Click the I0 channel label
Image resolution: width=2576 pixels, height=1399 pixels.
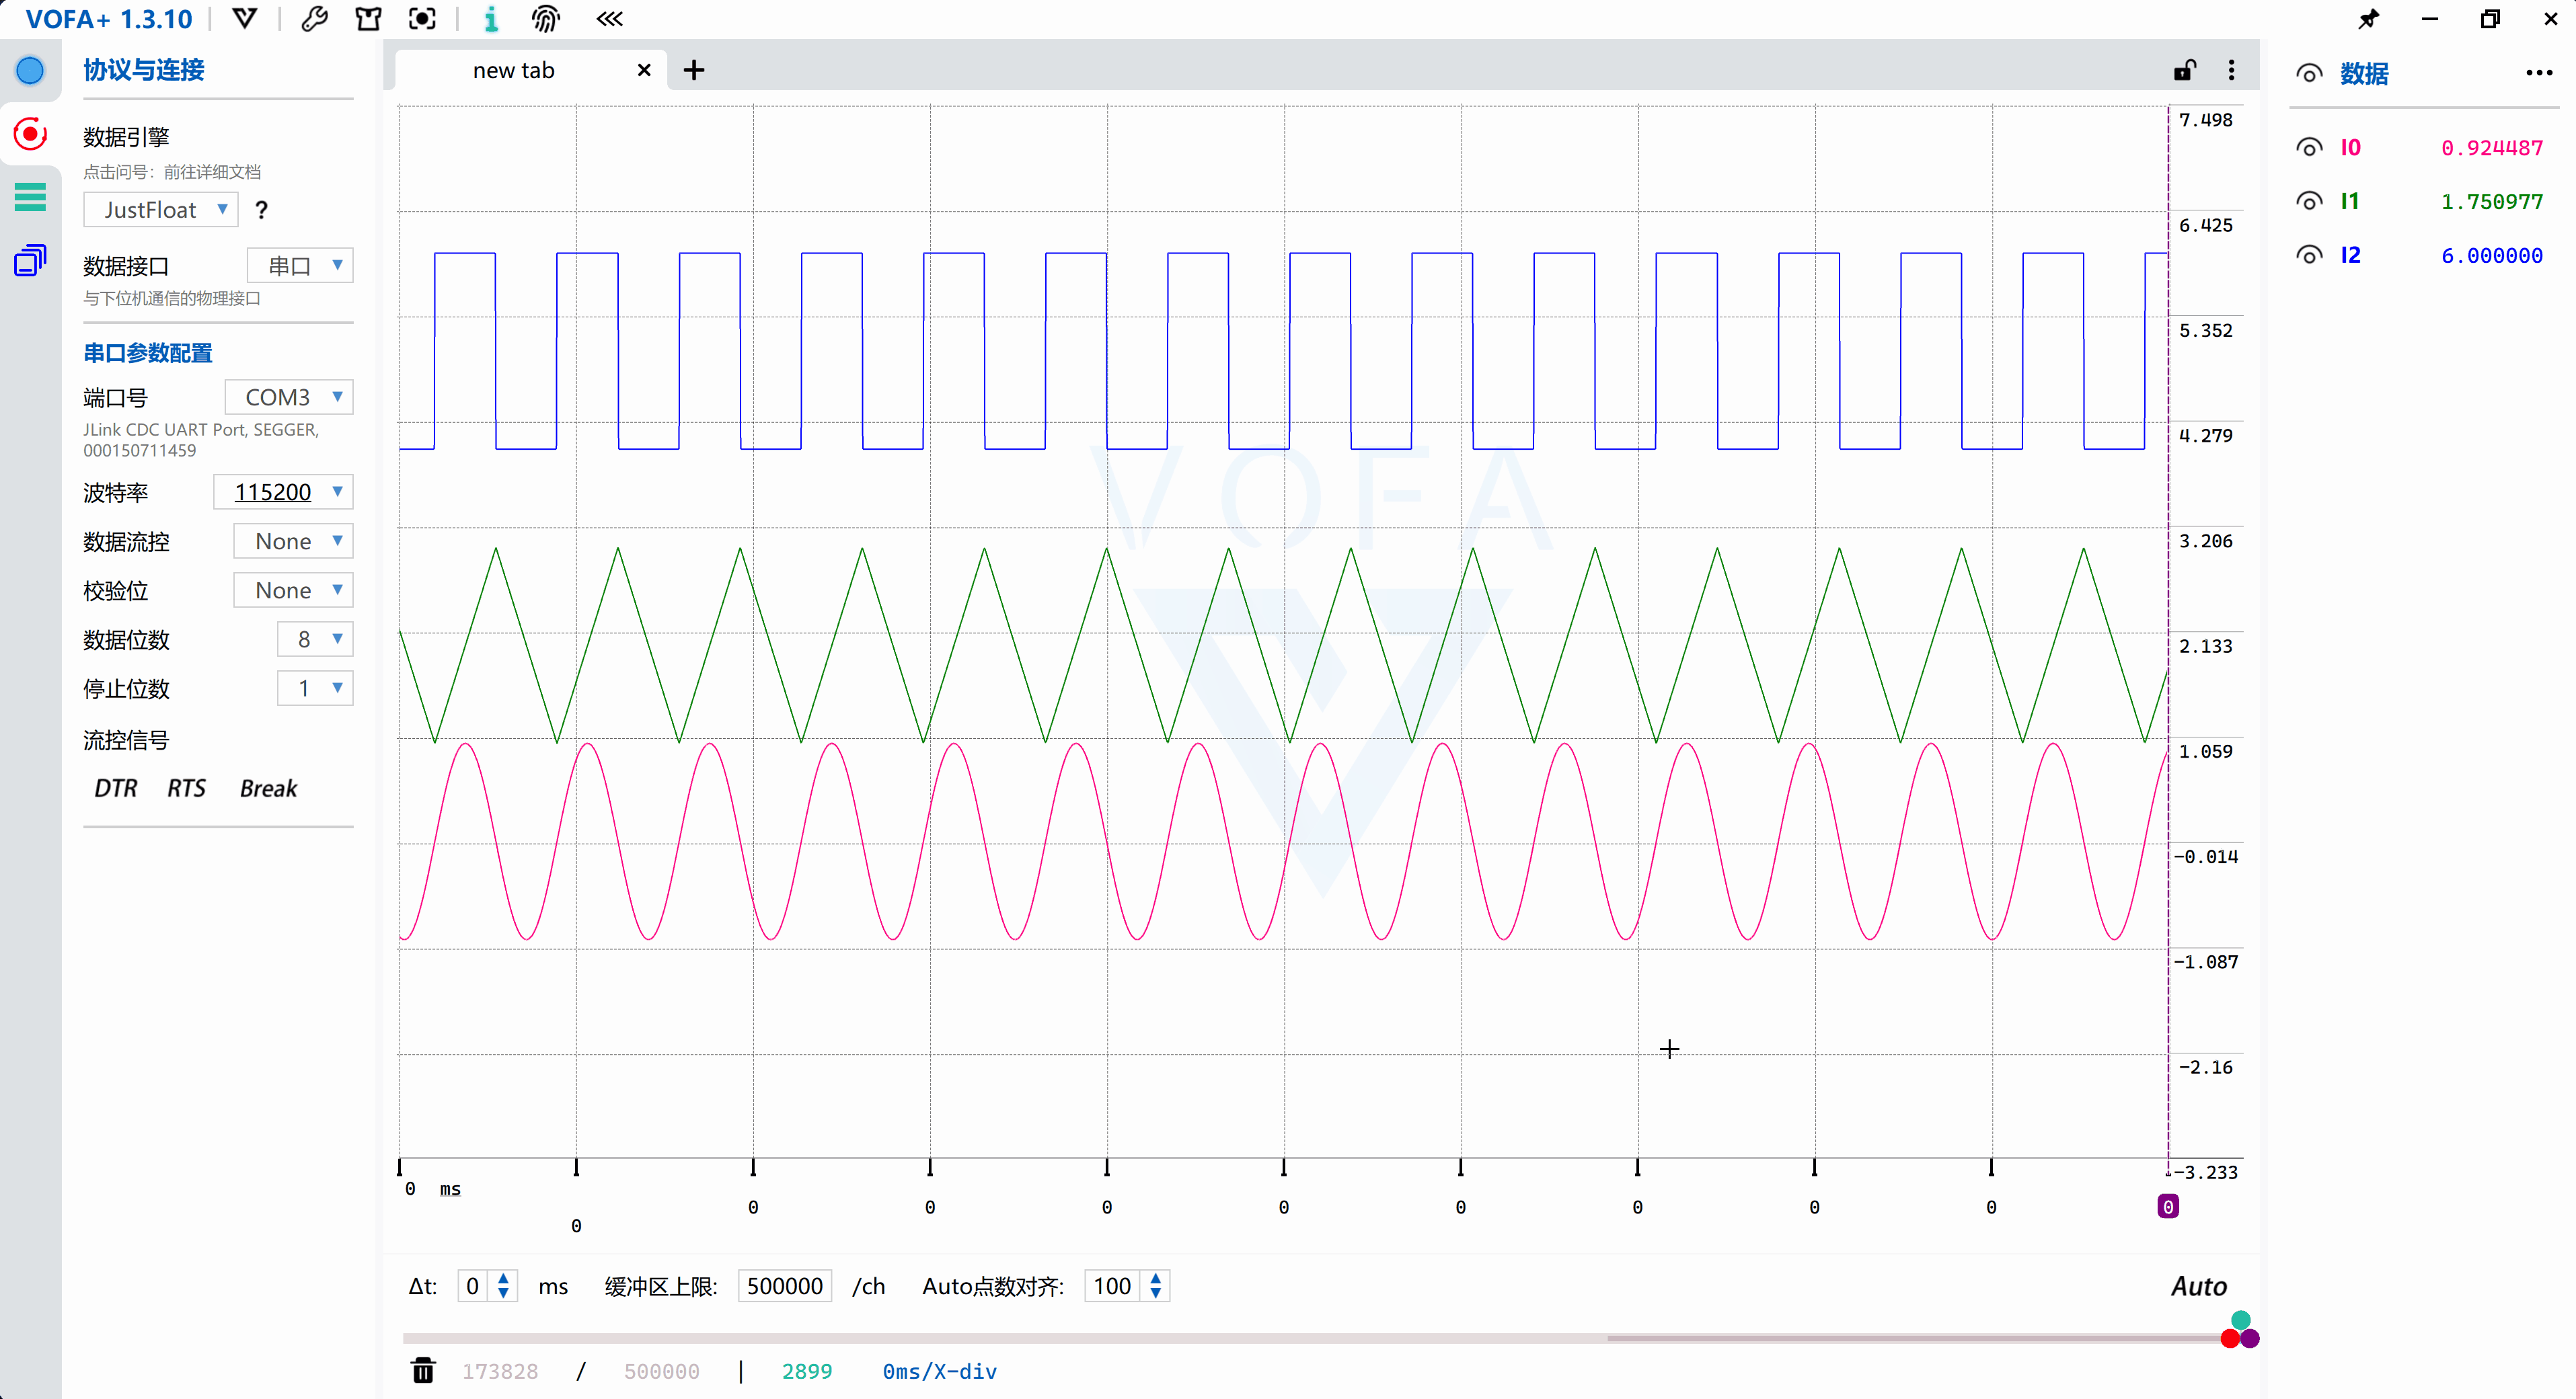coord(2350,148)
